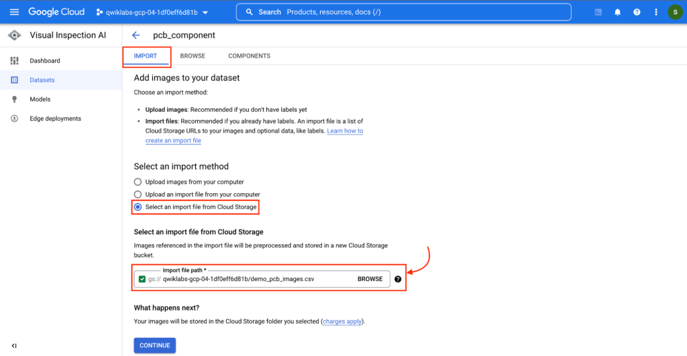The width and height of the screenshot is (687, 356).
Task: Open the hamburger navigation menu
Action: click(x=15, y=12)
